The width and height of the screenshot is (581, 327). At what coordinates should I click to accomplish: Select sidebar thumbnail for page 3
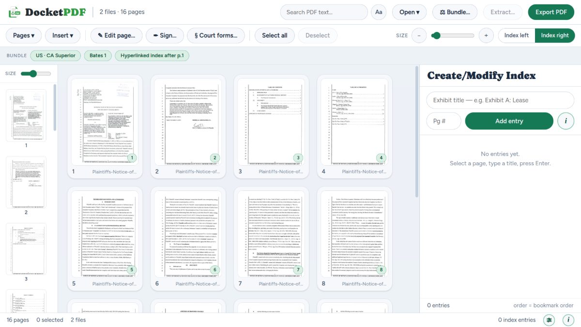26,249
